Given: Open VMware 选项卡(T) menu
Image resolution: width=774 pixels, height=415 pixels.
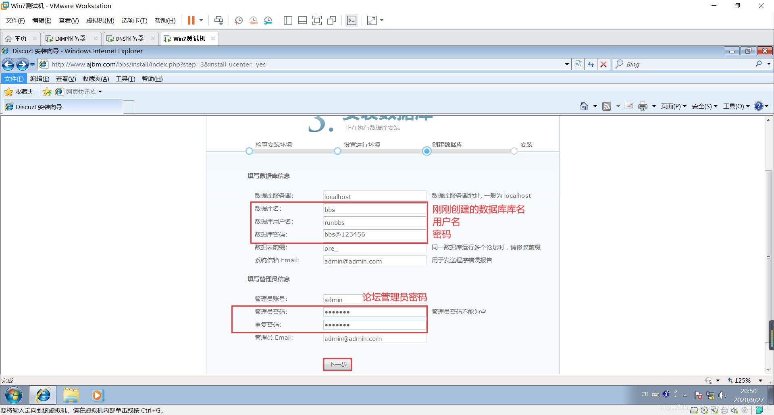Looking at the screenshot, I should pos(134,20).
